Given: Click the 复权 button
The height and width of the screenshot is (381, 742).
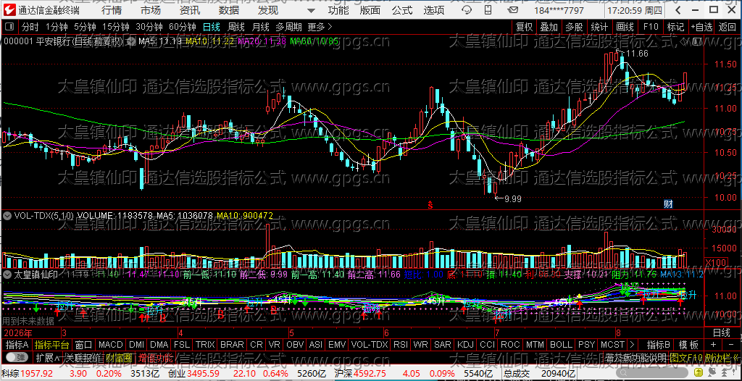Looking at the screenshot, I should pos(525,27).
